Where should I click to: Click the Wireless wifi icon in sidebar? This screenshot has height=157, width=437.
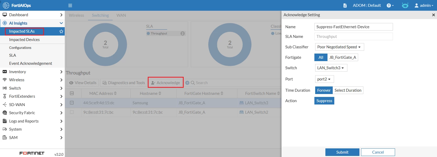click(5, 80)
